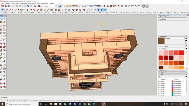Toggle visibility of Метка2 layer
The width and height of the screenshot is (189, 106).
(159, 87)
